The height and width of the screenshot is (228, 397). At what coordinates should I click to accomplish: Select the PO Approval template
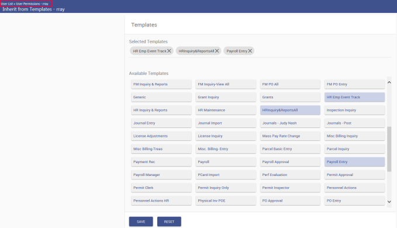coord(290,201)
